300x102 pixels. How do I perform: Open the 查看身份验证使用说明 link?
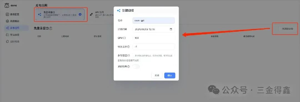click(x=128, y=61)
